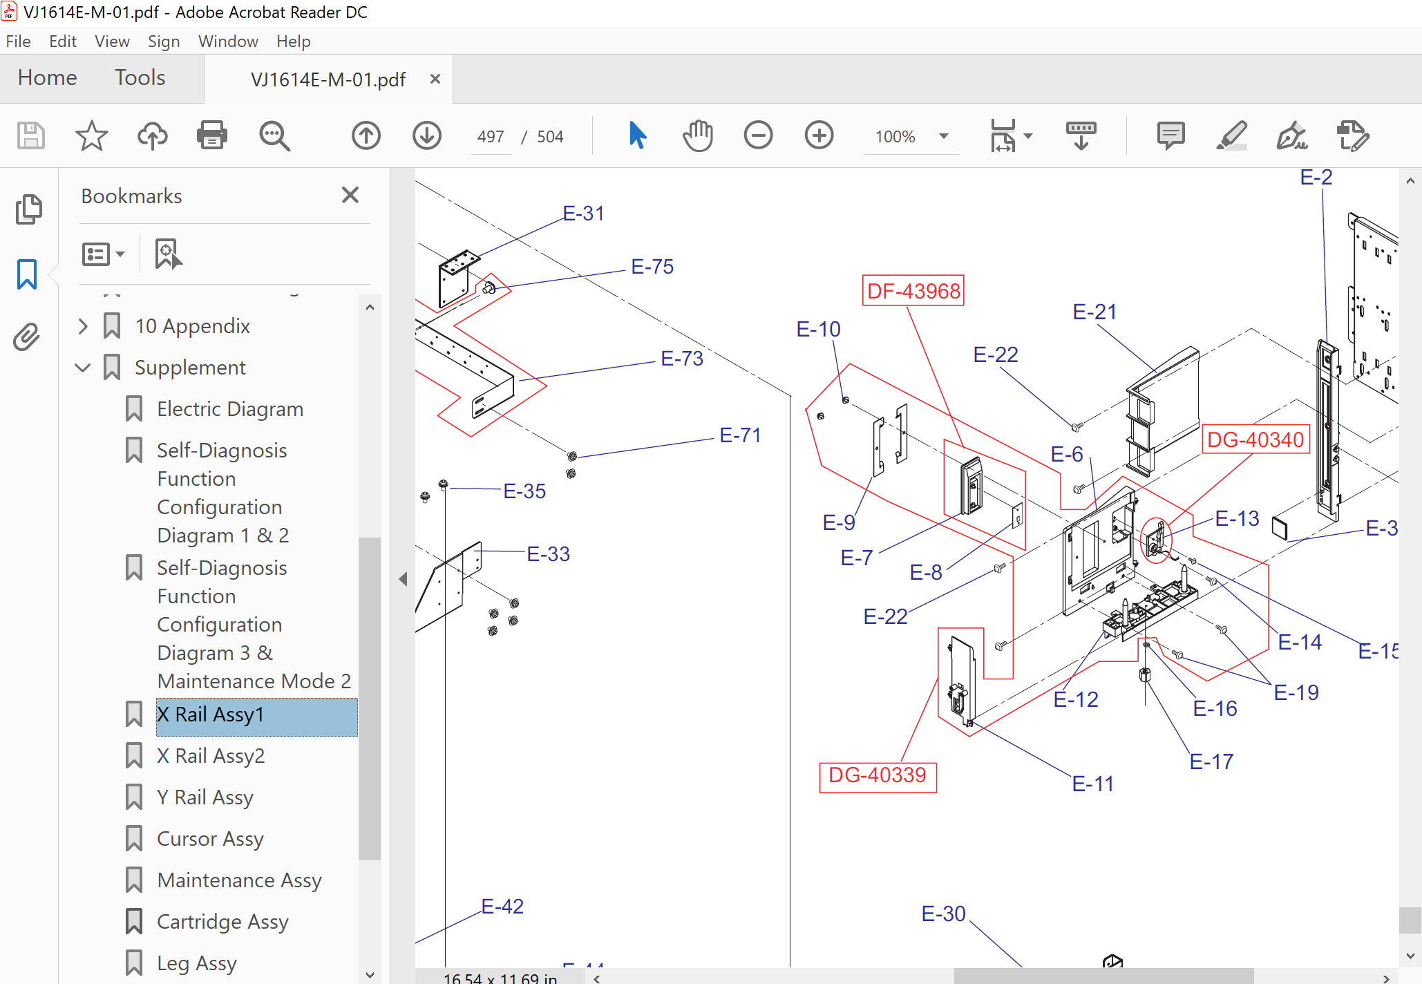The height and width of the screenshot is (984, 1422).
Task: Switch to the Tools tab
Action: (140, 77)
